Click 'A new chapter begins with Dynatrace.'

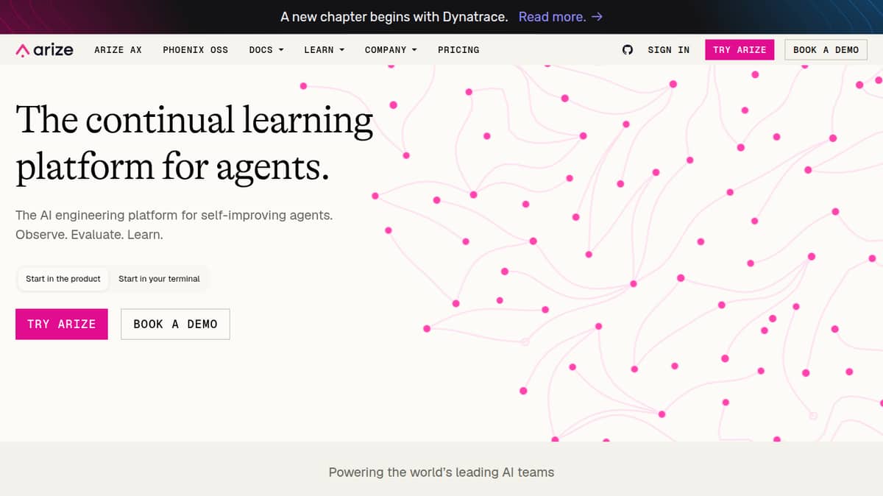coord(394,16)
